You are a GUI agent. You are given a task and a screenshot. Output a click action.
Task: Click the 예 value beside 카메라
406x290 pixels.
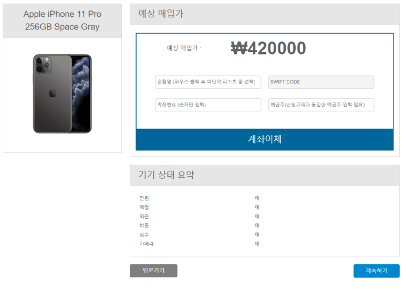[x=257, y=243]
